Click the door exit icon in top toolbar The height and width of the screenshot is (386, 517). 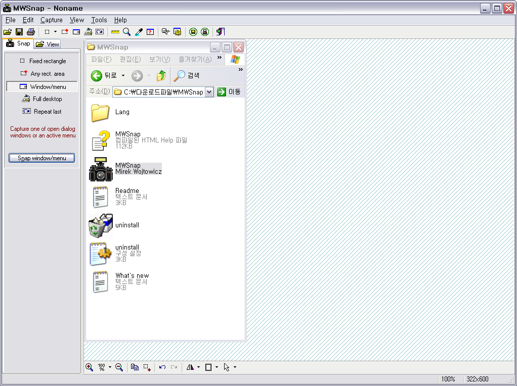click(220, 32)
